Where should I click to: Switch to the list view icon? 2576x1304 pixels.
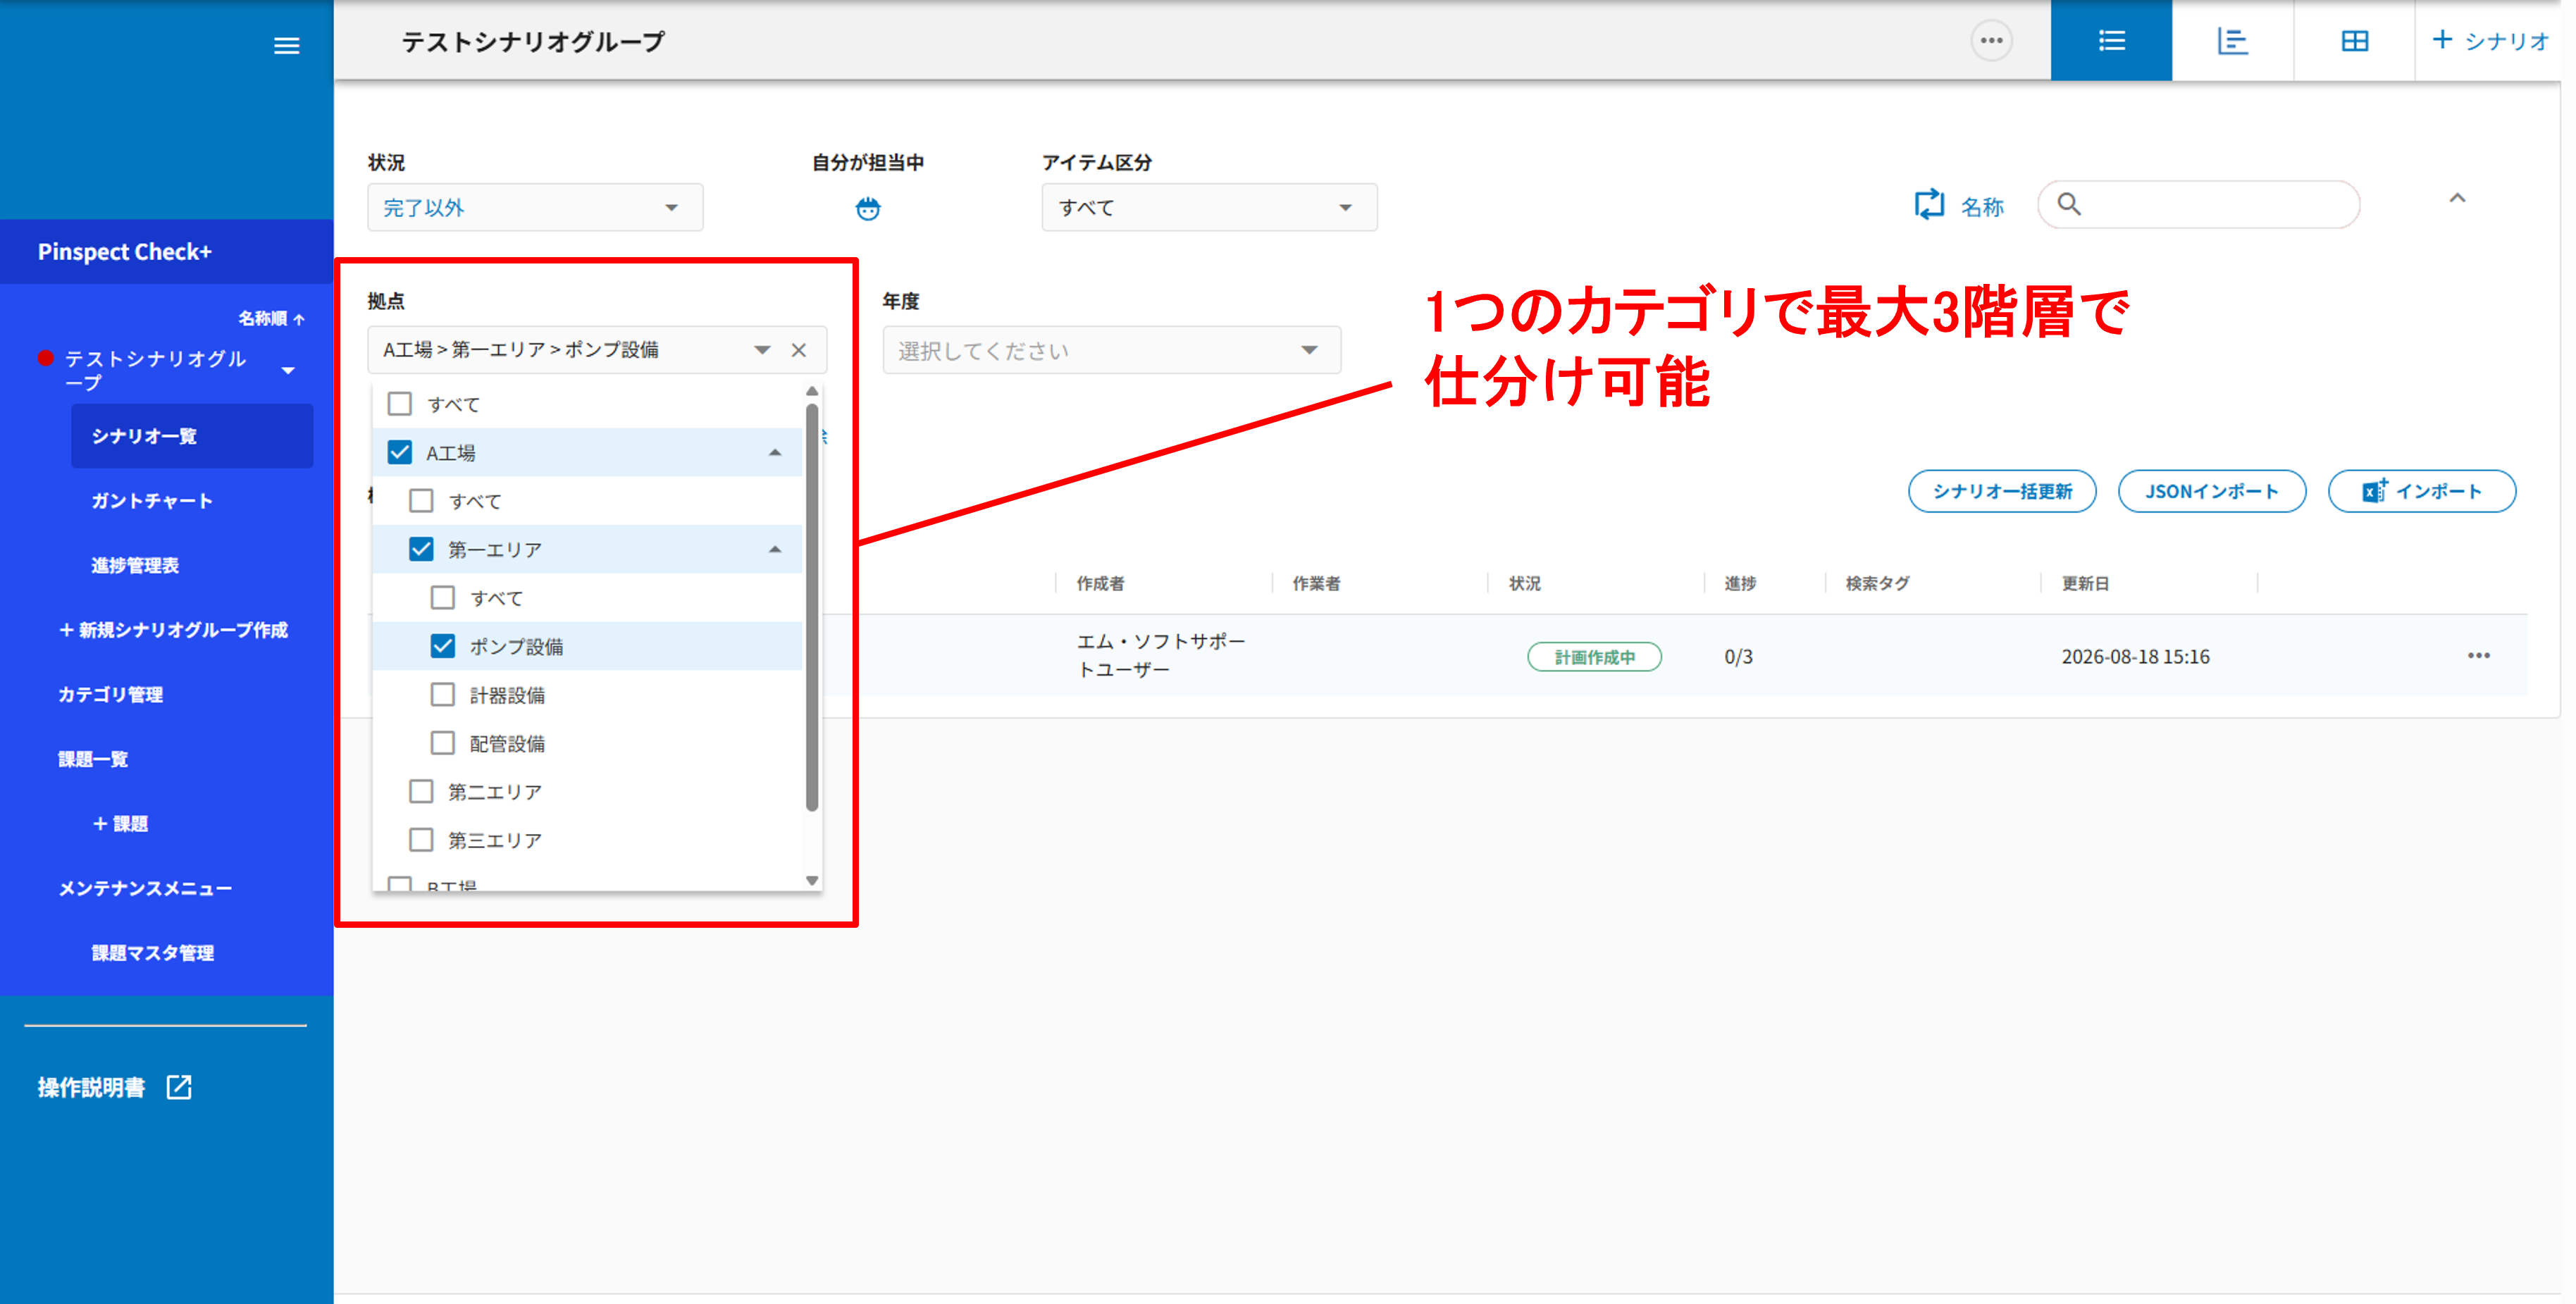tap(2111, 41)
